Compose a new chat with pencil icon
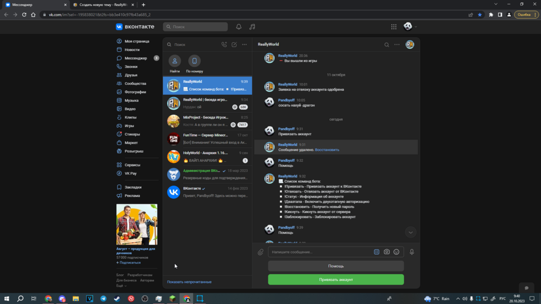 (x=234, y=44)
